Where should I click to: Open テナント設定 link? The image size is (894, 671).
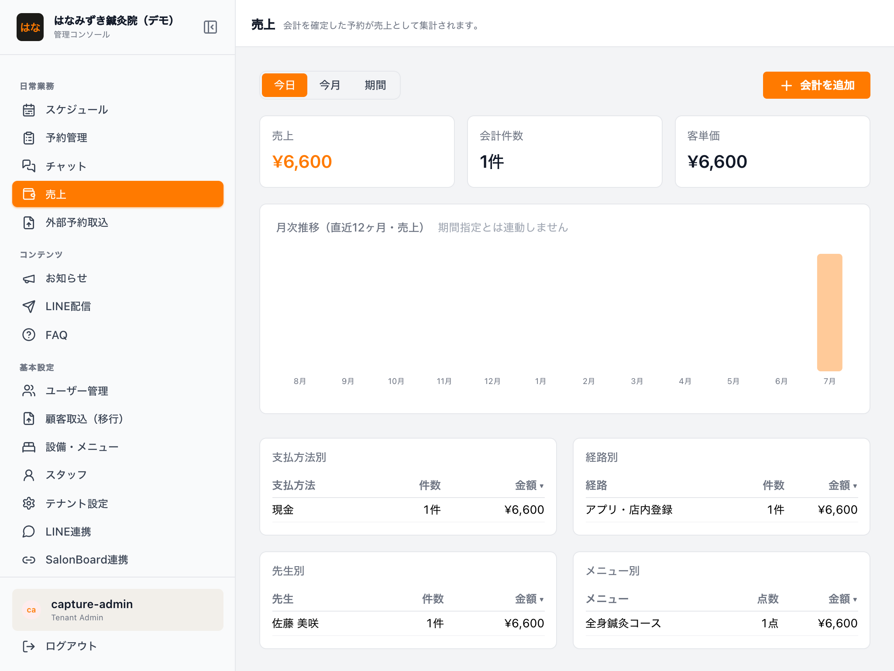[x=118, y=503]
